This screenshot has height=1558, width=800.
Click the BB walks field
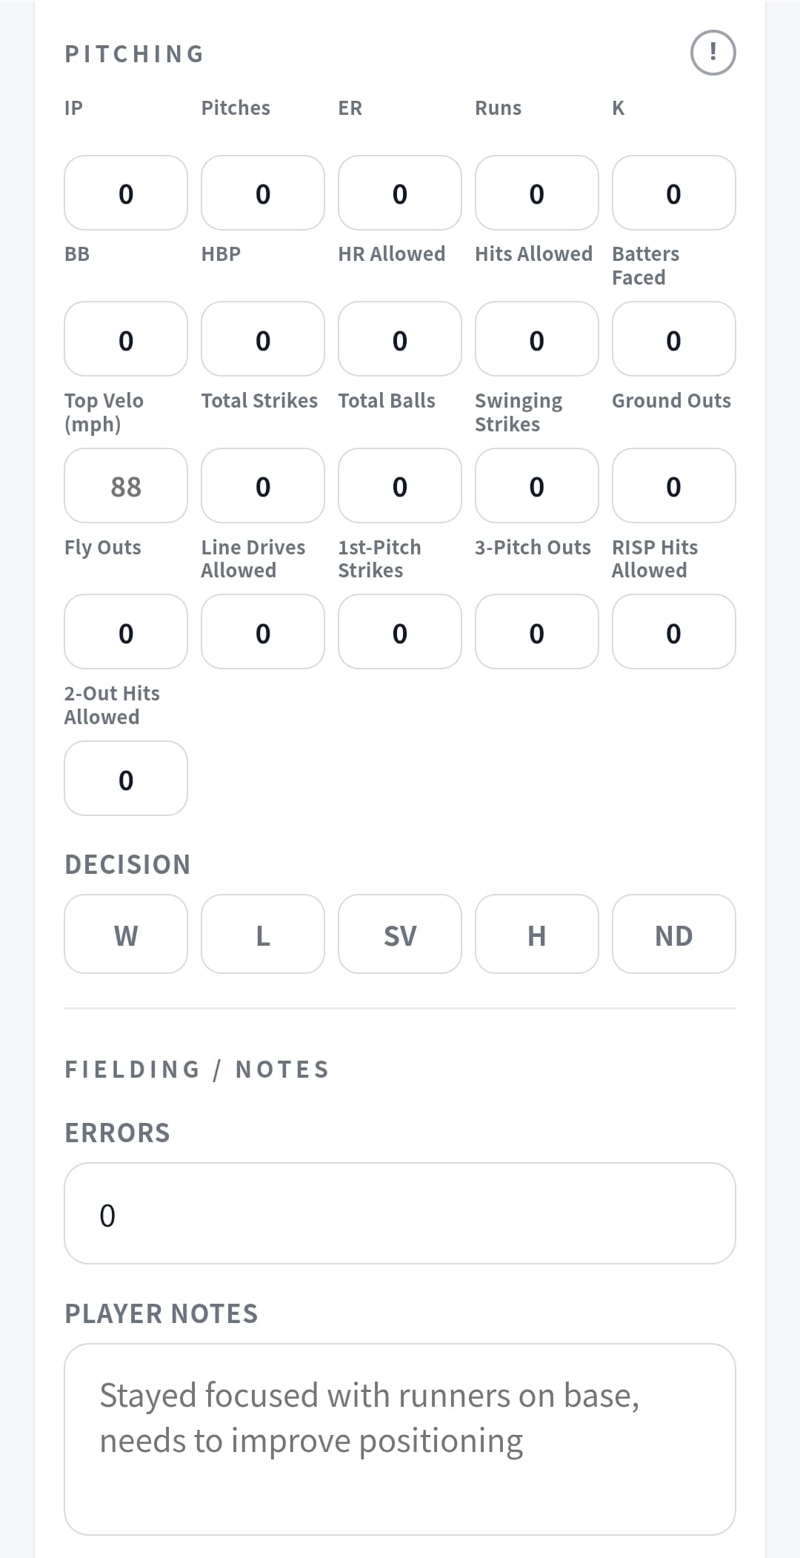point(126,339)
